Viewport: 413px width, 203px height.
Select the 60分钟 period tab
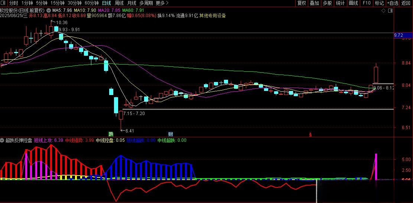[x=92, y=3]
